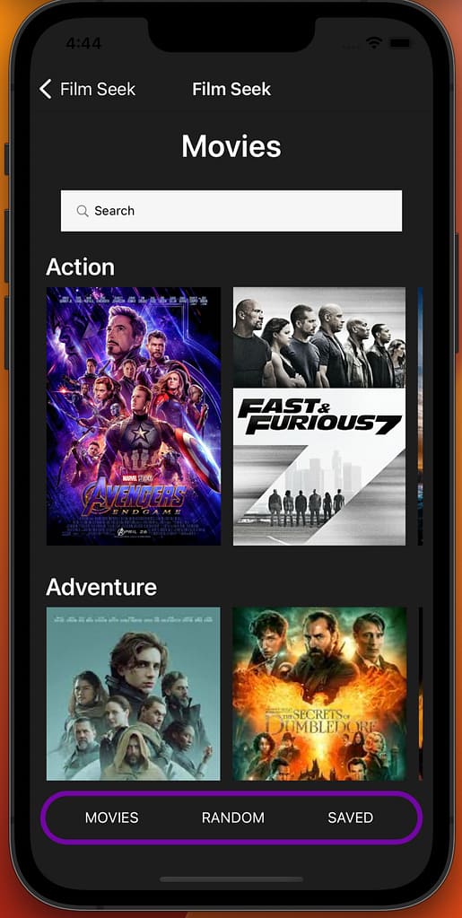462x918 pixels.
Task: Tap the Wi-Fi status icon
Action: 372,43
